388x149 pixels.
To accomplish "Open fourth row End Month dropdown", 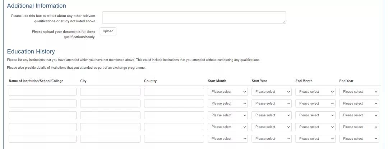I will 315,127.
